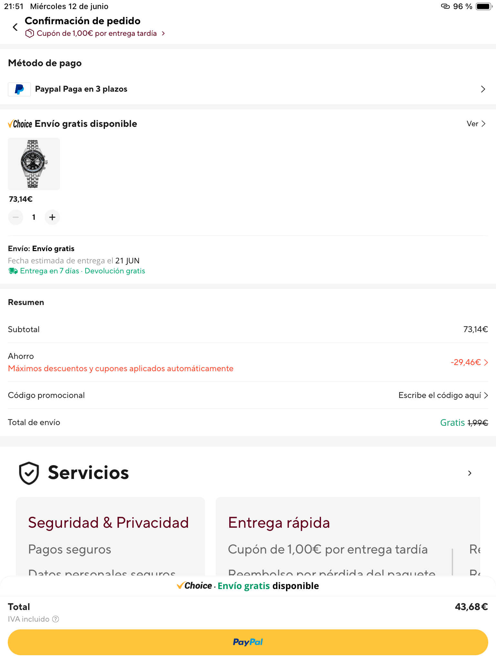496x661 pixels.
Task: Tap the back arrow icon
Action: point(15,27)
